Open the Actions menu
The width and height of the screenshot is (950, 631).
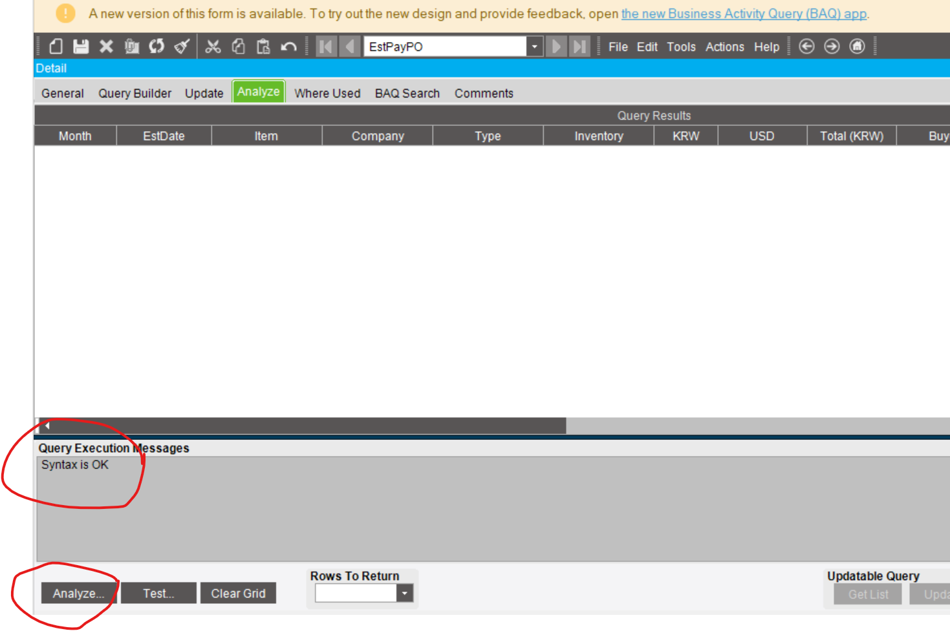tap(724, 47)
